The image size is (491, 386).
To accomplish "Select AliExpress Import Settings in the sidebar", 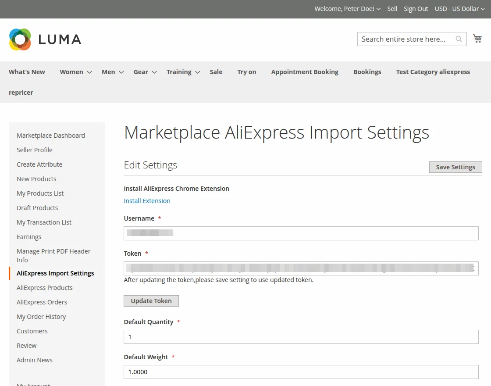I will pyautogui.click(x=55, y=273).
